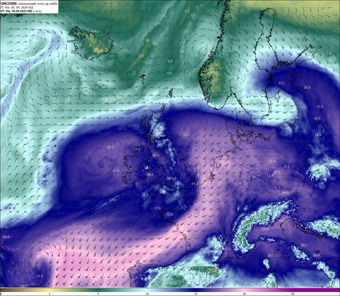Click the 6.6 value over Iceland

click(94, 31)
